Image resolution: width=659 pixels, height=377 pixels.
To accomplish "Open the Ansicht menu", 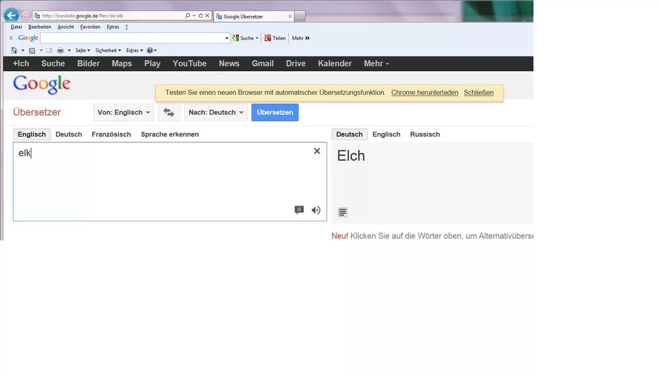I will pyautogui.click(x=66, y=27).
